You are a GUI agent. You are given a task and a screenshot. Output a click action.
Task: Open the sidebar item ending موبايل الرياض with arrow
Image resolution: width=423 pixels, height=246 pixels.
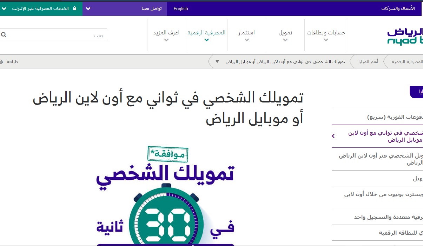377,137
